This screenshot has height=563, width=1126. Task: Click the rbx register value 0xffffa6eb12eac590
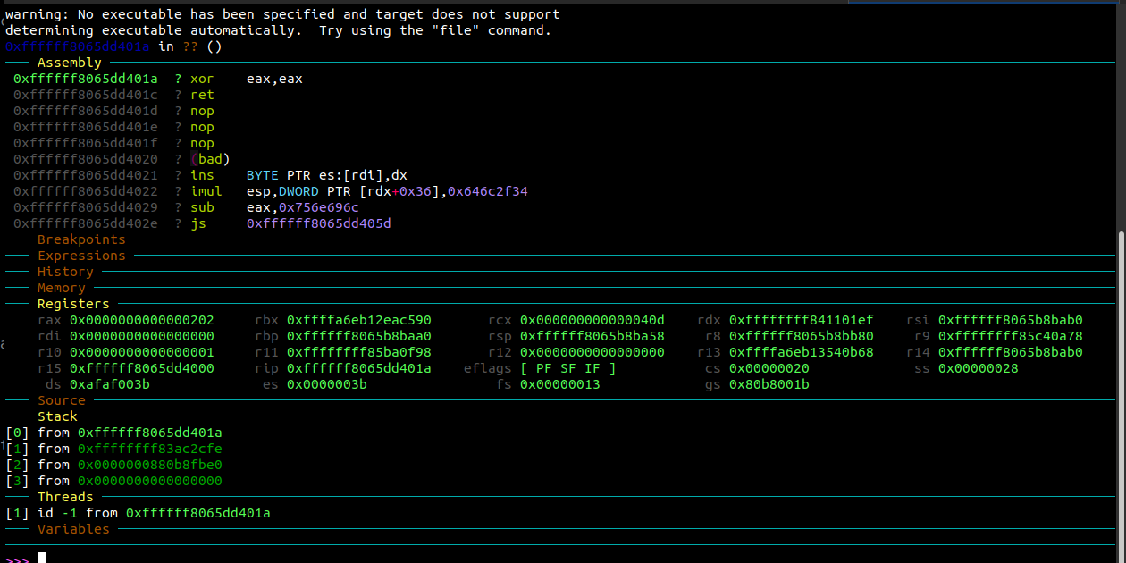359,320
